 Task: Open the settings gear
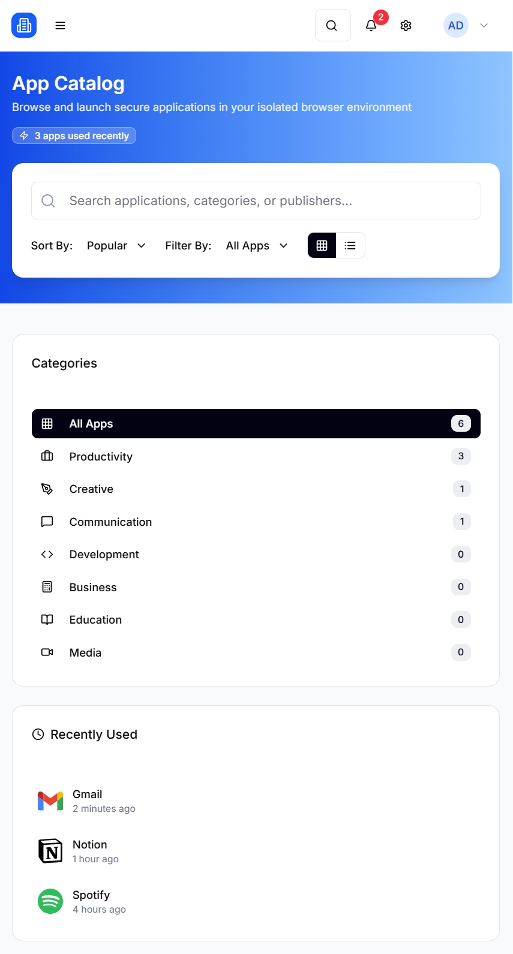(406, 25)
